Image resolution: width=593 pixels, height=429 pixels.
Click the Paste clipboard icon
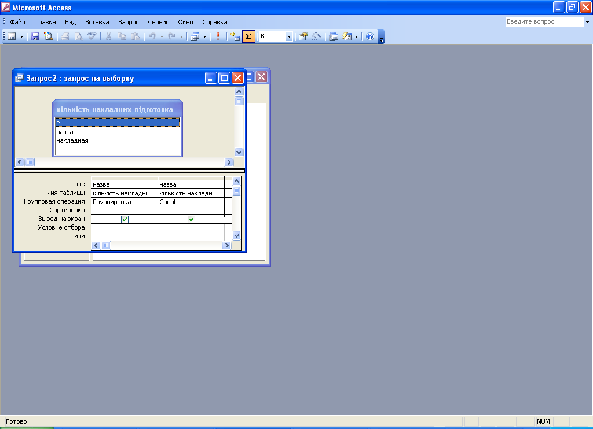tap(135, 36)
